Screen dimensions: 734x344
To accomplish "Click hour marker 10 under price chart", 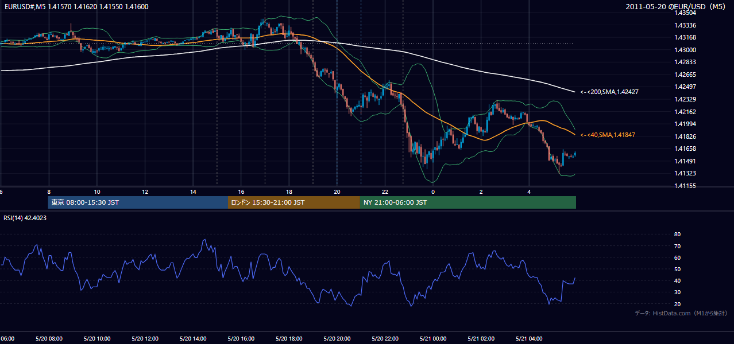I will [x=97, y=191].
